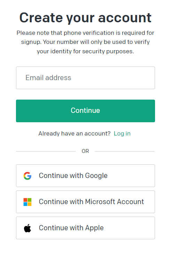Open the Log in link
Viewport: 171px width, 256px height.
click(122, 133)
